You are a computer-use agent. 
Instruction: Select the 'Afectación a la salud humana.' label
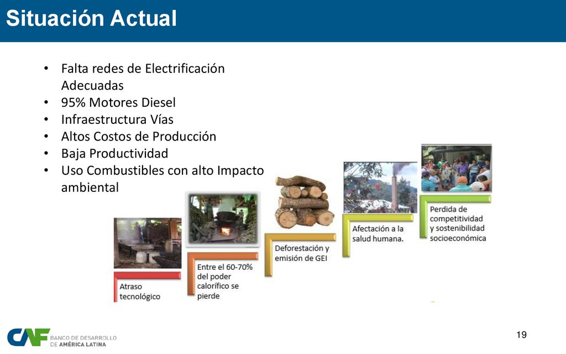[x=378, y=234]
